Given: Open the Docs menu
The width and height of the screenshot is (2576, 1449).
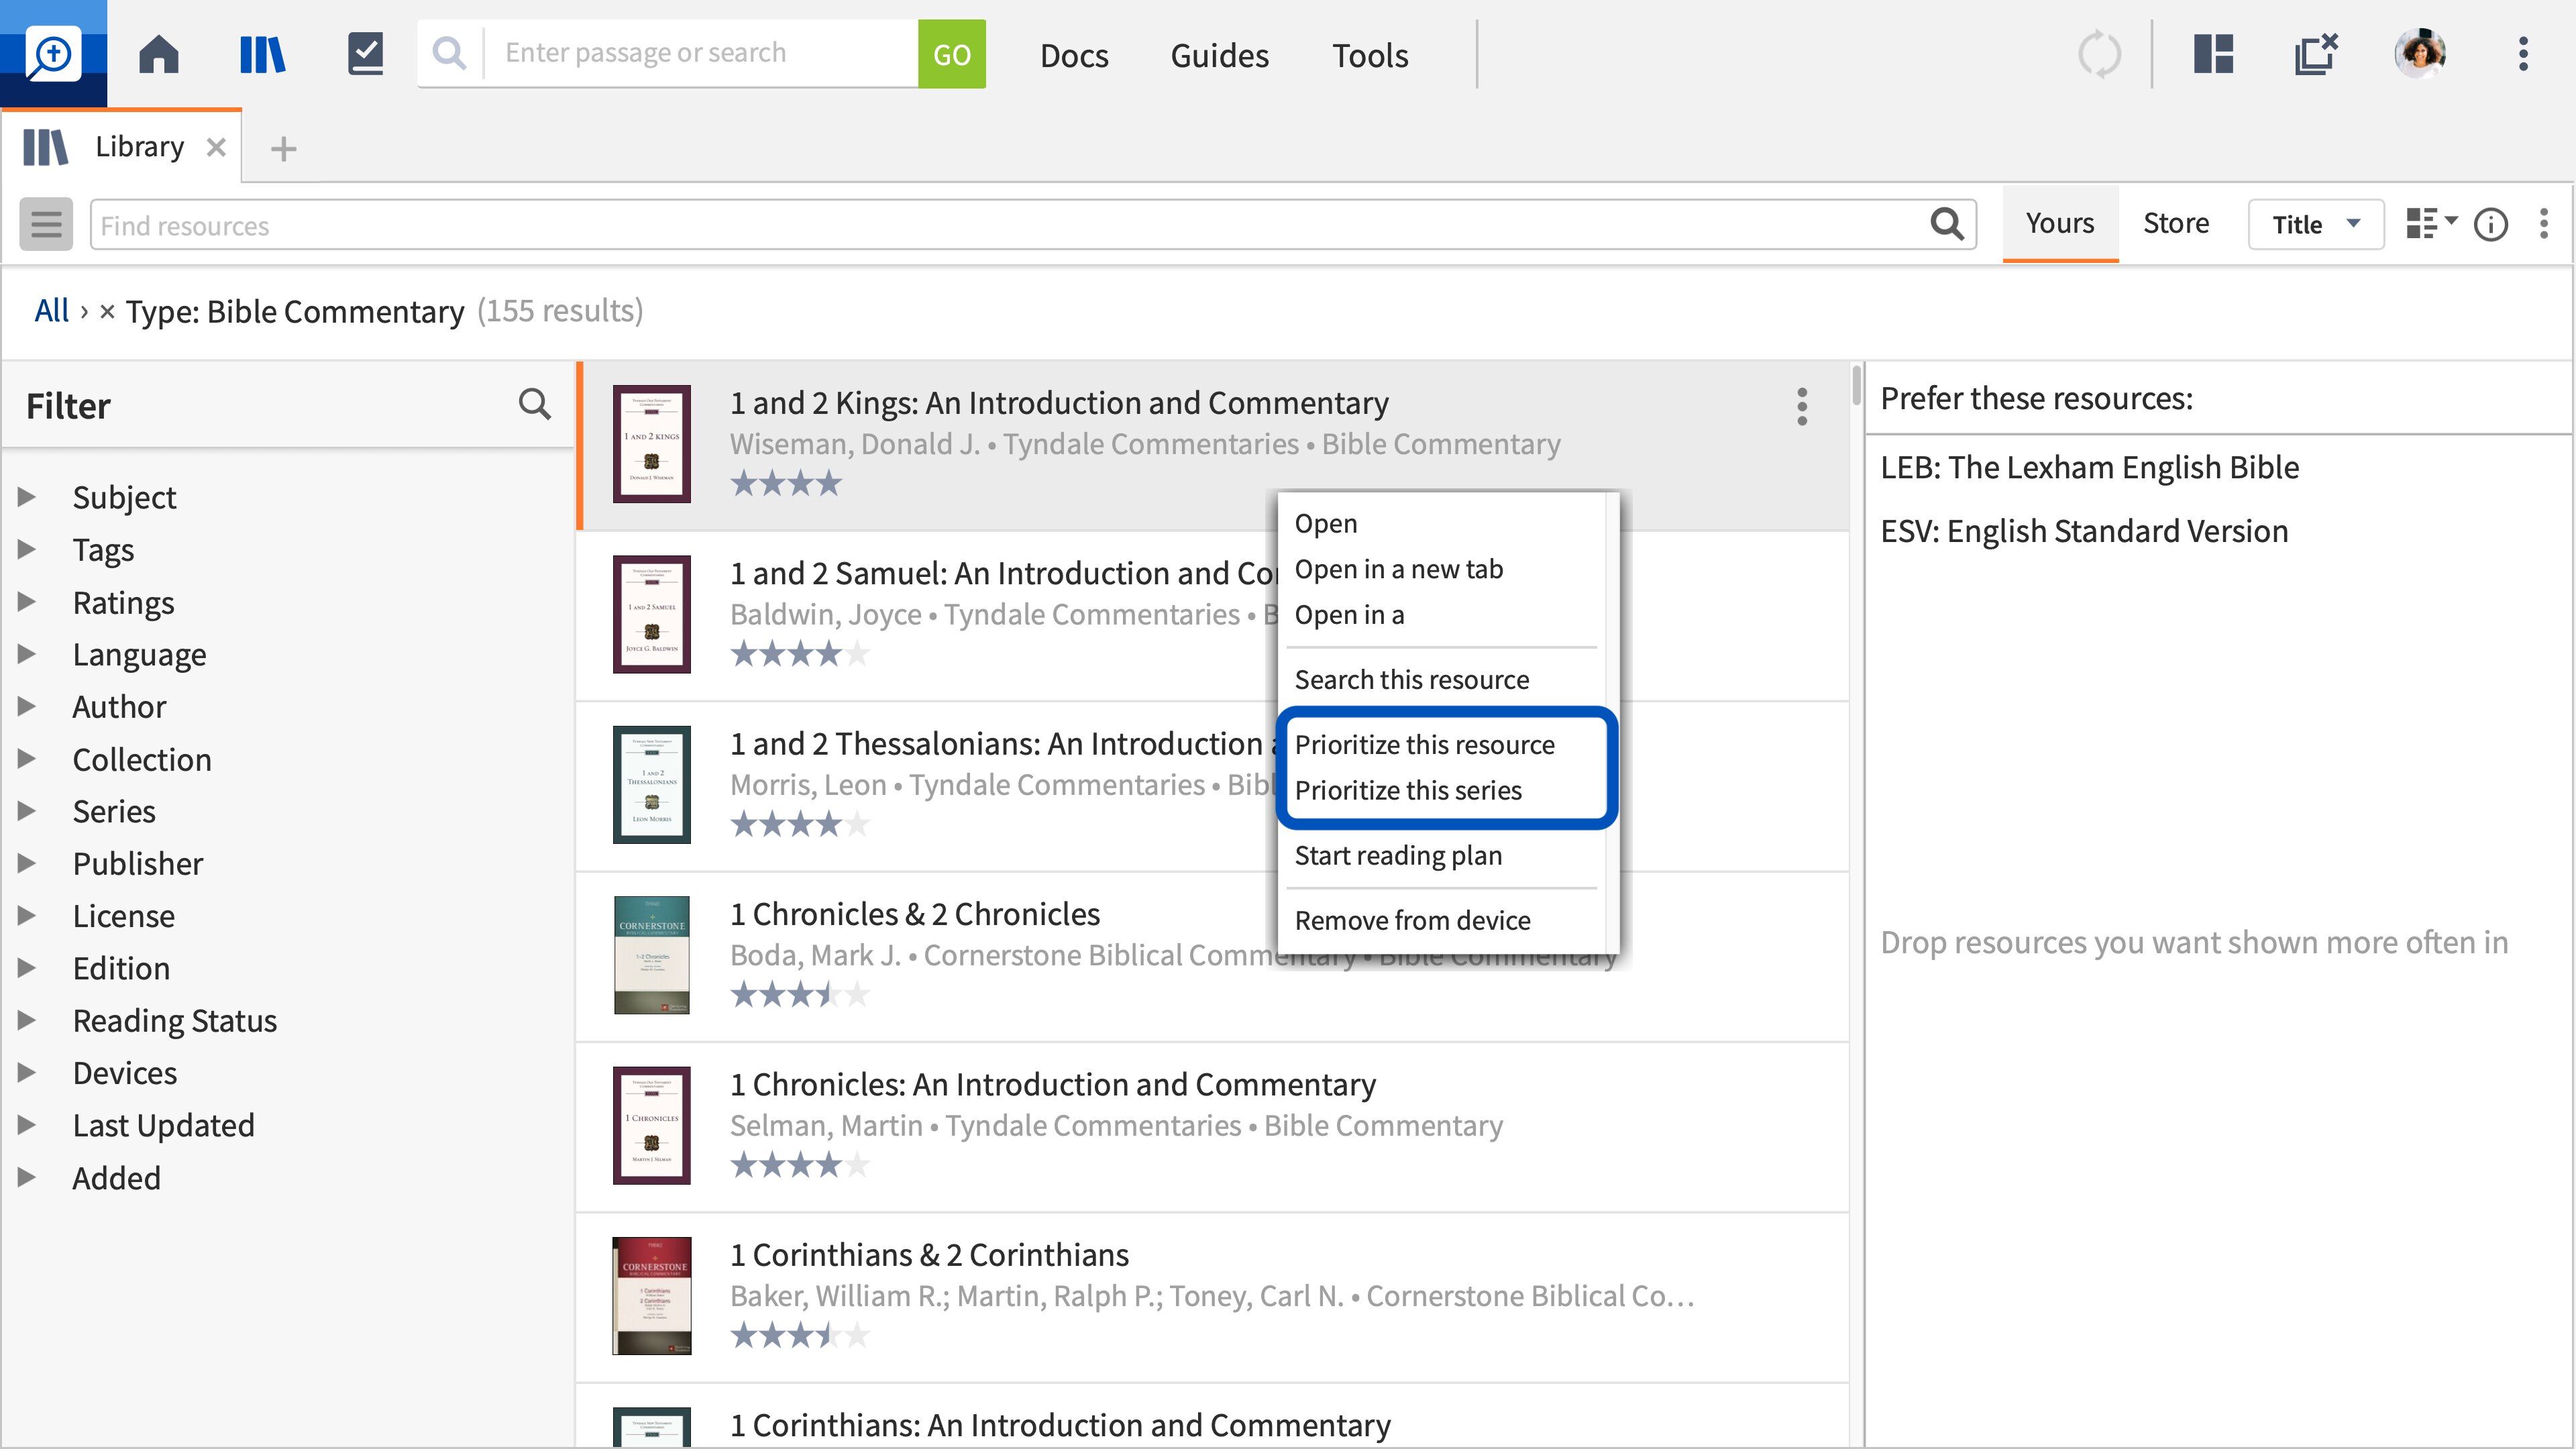Looking at the screenshot, I should coord(1074,55).
